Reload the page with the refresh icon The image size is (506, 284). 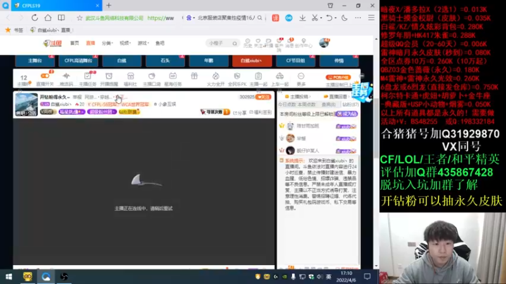point(35,18)
